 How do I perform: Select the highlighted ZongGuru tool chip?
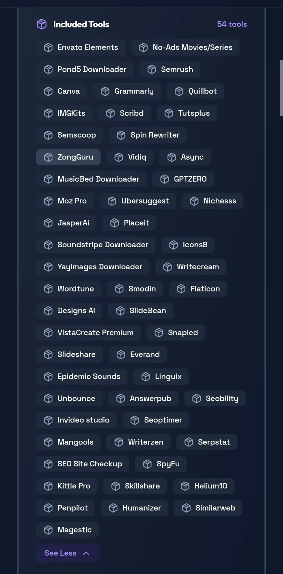pyautogui.click(x=68, y=157)
